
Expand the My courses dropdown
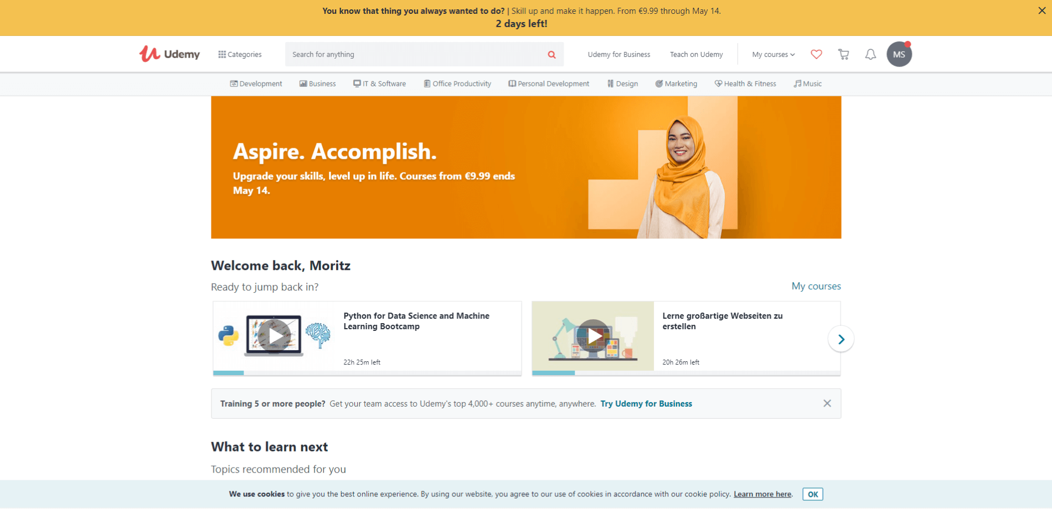coord(773,54)
